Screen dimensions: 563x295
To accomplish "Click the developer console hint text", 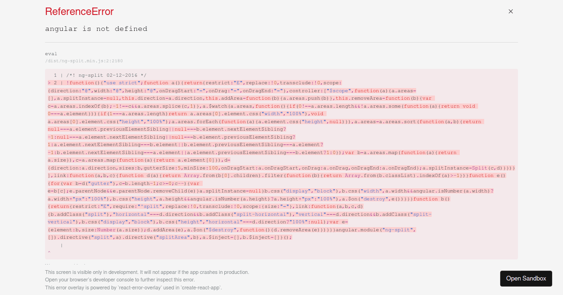I will click(x=121, y=279).
